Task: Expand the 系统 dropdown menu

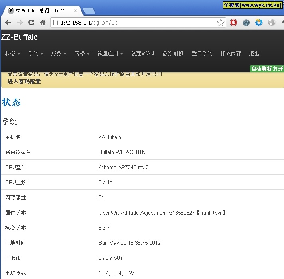Action: click(x=35, y=53)
